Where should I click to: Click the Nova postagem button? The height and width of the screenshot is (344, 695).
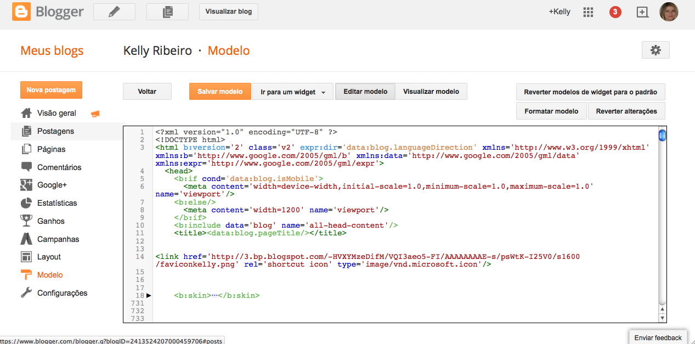pyautogui.click(x=51, y=90)
